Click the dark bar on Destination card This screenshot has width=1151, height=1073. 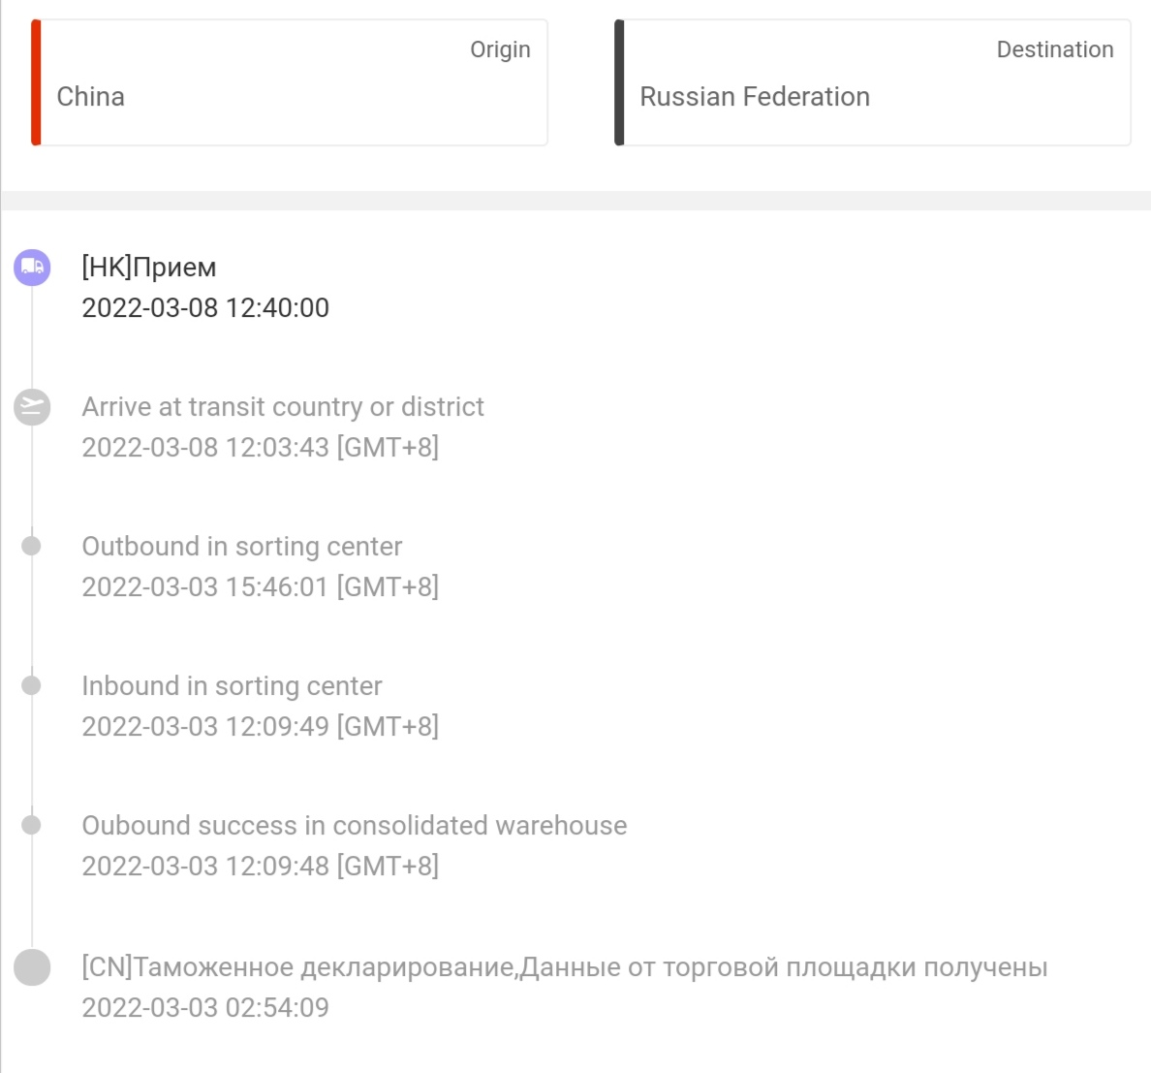click(x=619, y=82)
